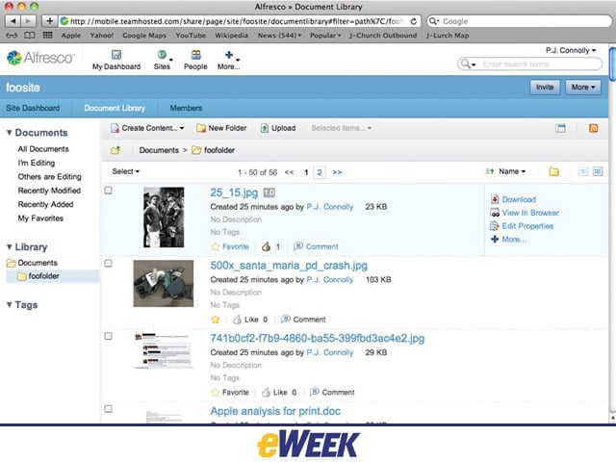Image resolution: width=616 pixels, height=462 pixels.
Task: Open the site More dropdown button
Action: point(583,88)
